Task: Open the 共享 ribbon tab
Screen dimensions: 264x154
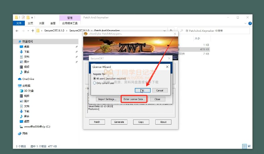Action: 42,23
